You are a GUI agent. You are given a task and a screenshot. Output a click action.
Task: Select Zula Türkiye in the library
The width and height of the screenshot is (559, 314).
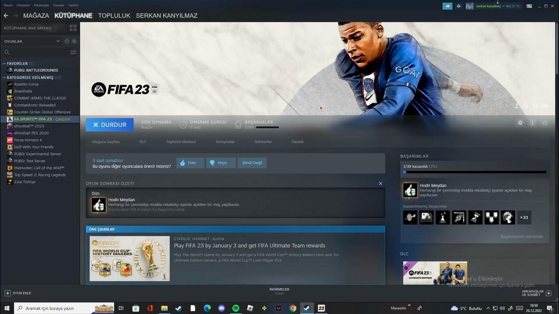24,182
